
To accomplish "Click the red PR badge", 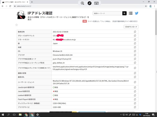I will tap(85, 21).
